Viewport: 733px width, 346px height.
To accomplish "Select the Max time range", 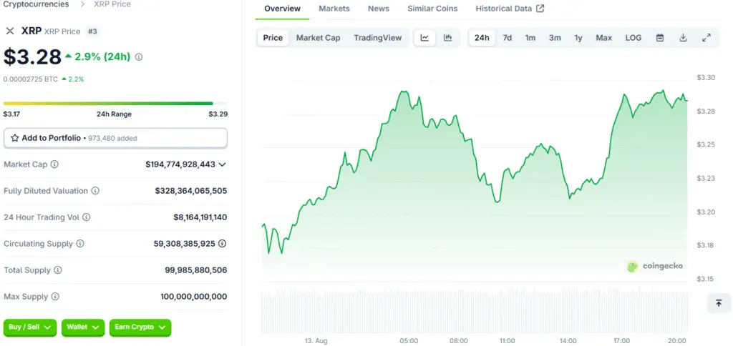I will pos(604,38).
